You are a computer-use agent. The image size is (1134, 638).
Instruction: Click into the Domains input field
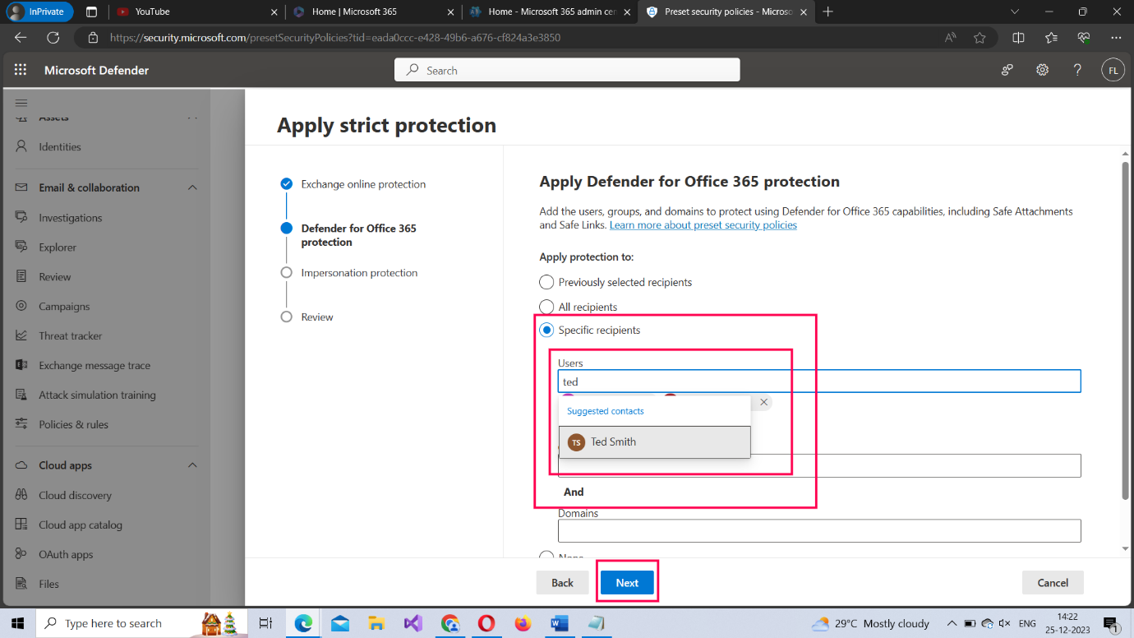[818, 530]
